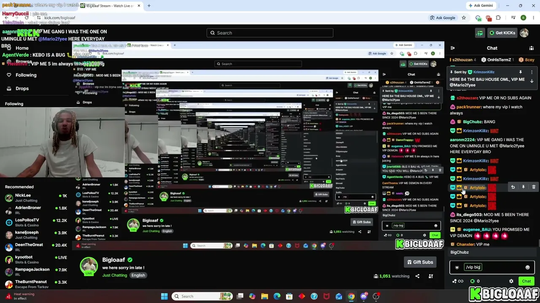Open the Kick theater mode icon beside Get KICKs
The width and height of the screenshot is (540, 303).
480,33
